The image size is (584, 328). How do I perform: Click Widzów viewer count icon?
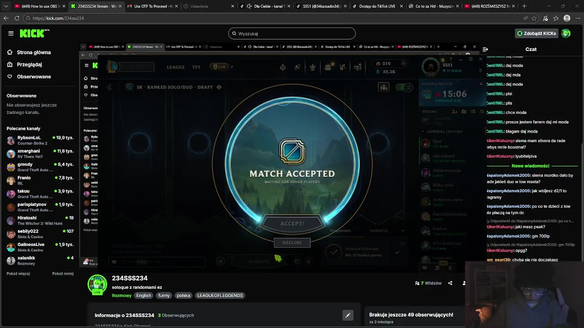(417, 283)
